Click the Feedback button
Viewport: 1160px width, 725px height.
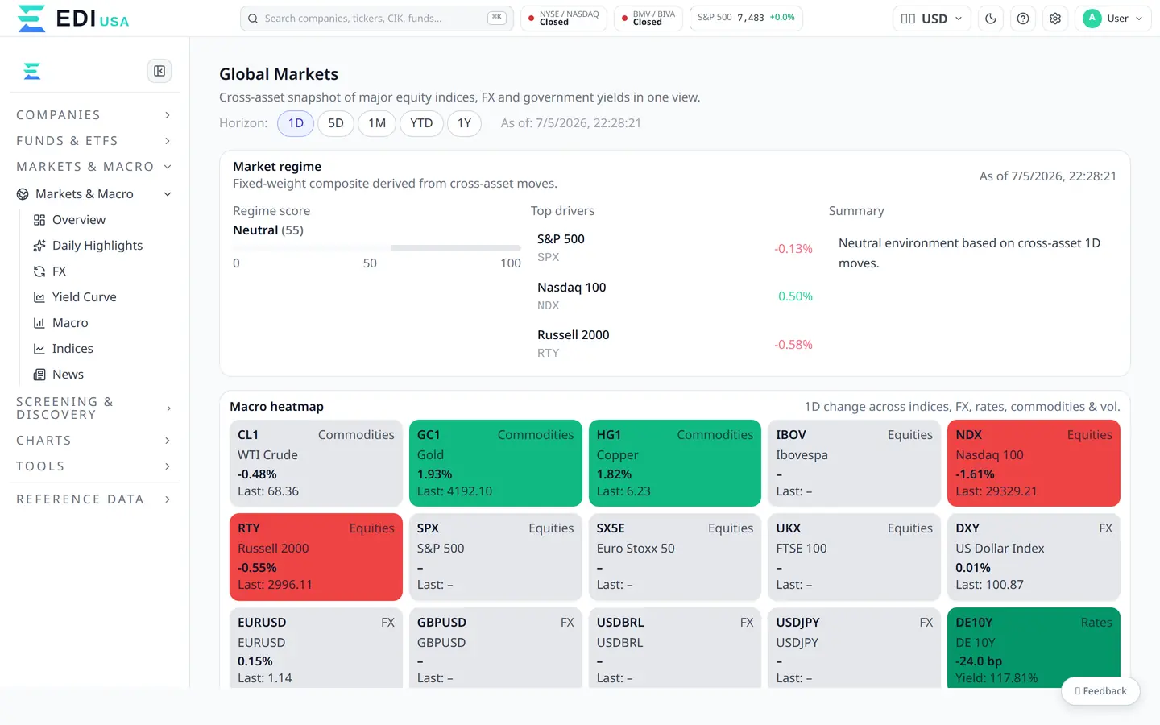[1100, 691]
